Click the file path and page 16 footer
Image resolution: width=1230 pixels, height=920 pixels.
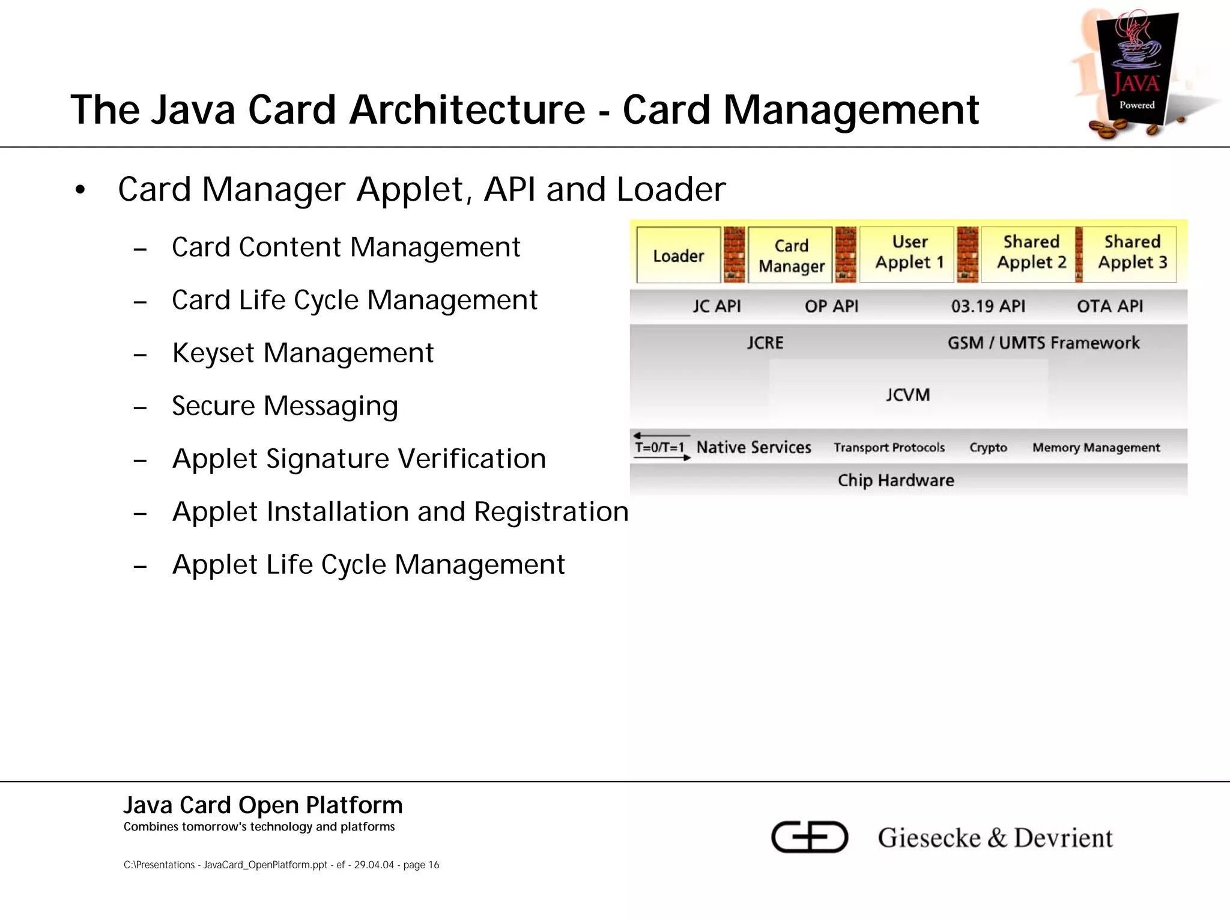(281, 865)
